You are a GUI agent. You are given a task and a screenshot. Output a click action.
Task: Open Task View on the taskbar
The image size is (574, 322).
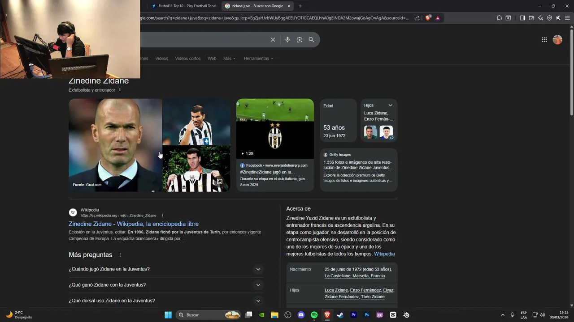tap(248, 315)
